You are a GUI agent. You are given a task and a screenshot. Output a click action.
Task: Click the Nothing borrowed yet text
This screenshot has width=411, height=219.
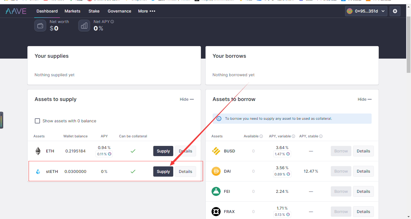233,75
